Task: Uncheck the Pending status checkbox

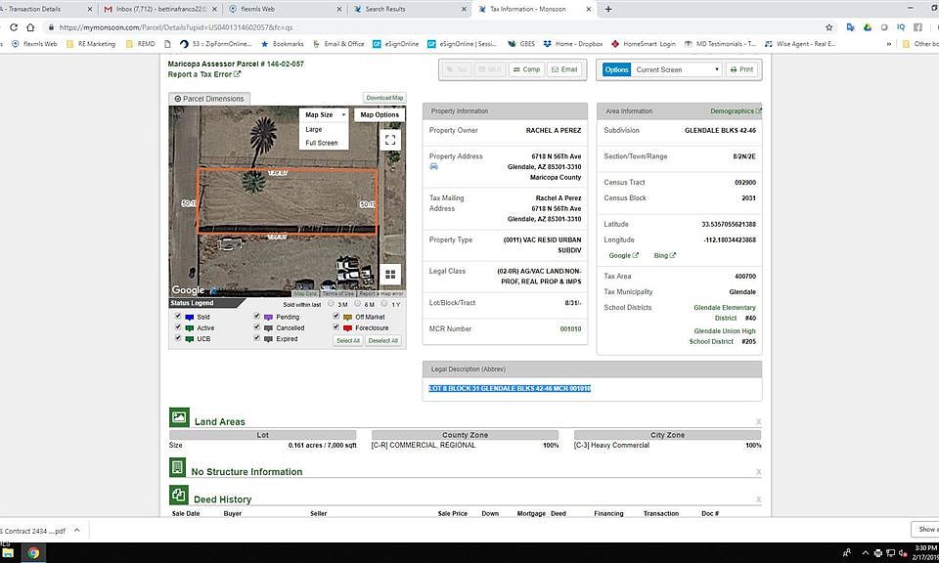Action: 257,316
